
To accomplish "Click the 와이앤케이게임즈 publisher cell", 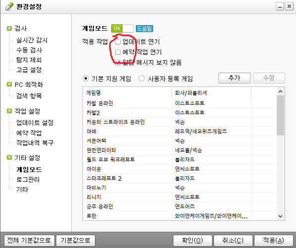I will point(211,216).
